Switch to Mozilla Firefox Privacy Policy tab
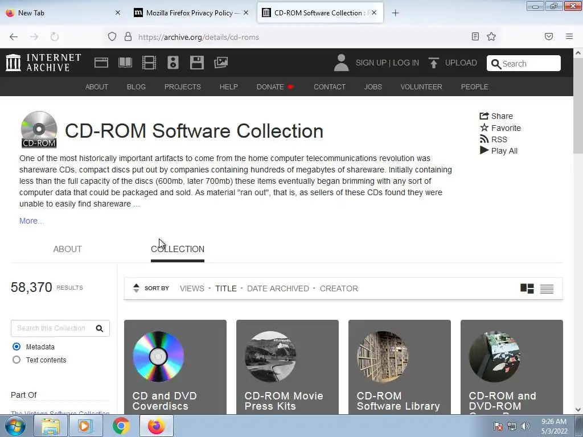Image resolution: width=583 pixels, height=437 pixels. click(x=191, y=13)
